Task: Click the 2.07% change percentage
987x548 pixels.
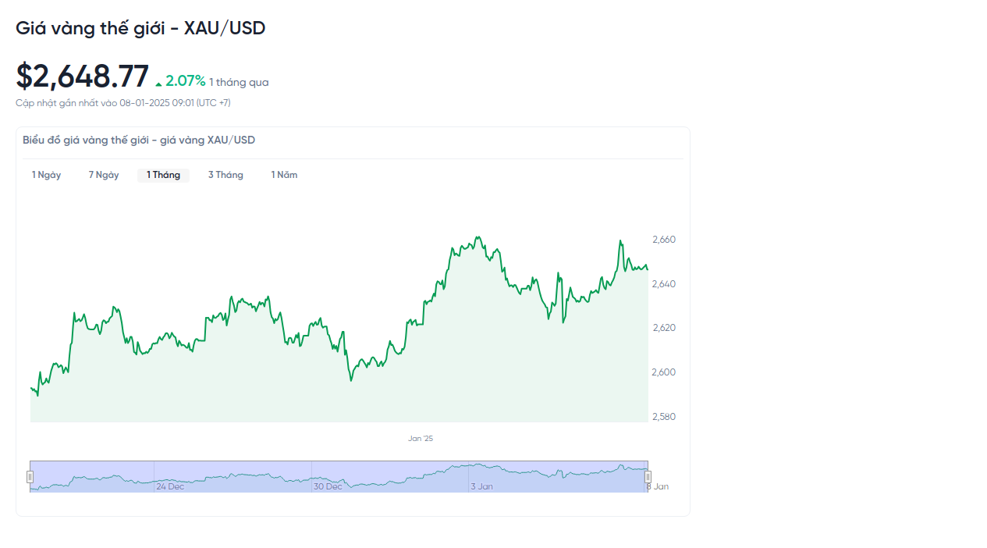Action: 186,80
